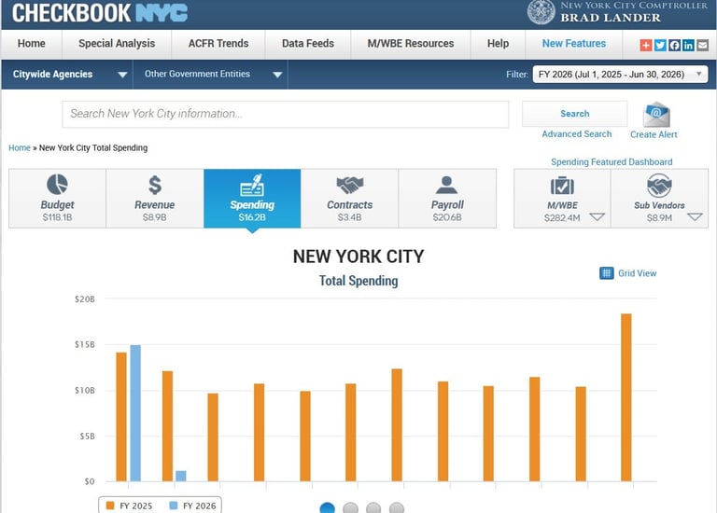Select the Payroll $20.6B tab
This screenshot has width=717, height=513.
[x=447, y=199]
